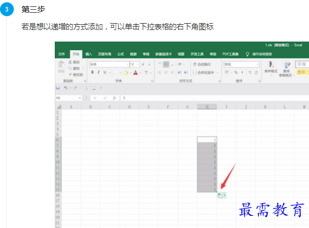
Task: Toggle Italic formatting
Action: coord(99,72)
